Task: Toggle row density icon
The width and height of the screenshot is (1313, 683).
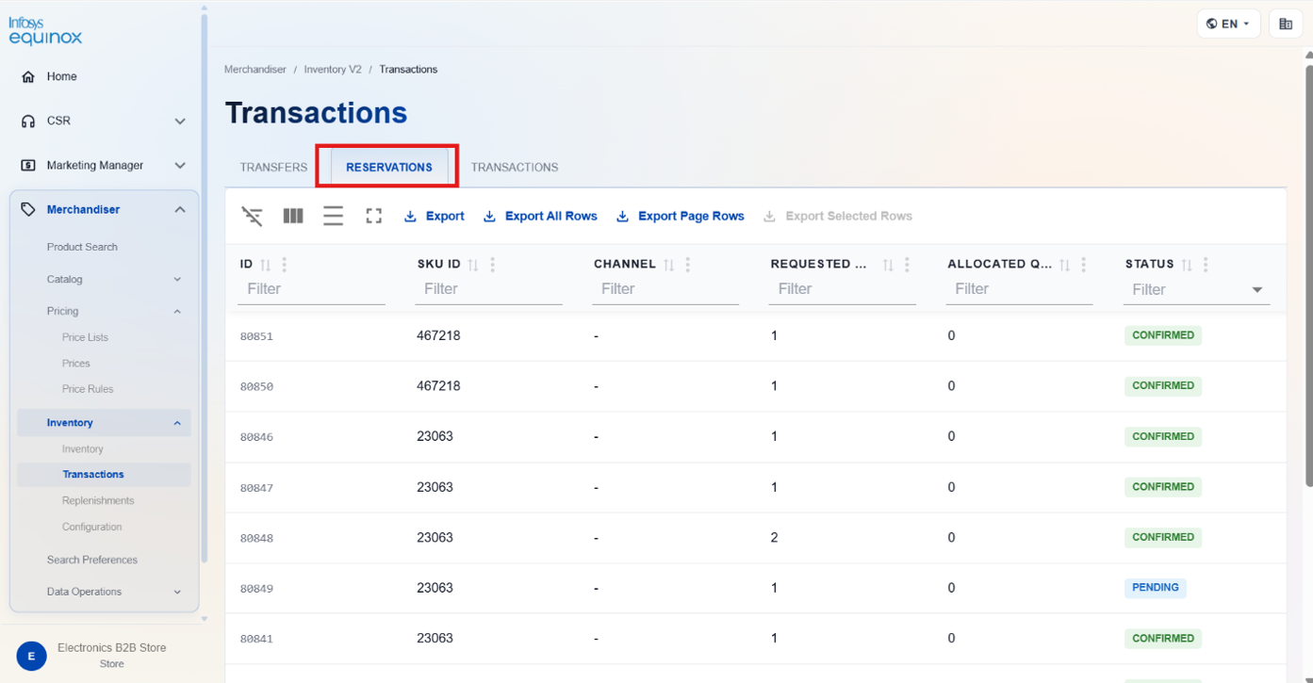Action: click(334, 217)
